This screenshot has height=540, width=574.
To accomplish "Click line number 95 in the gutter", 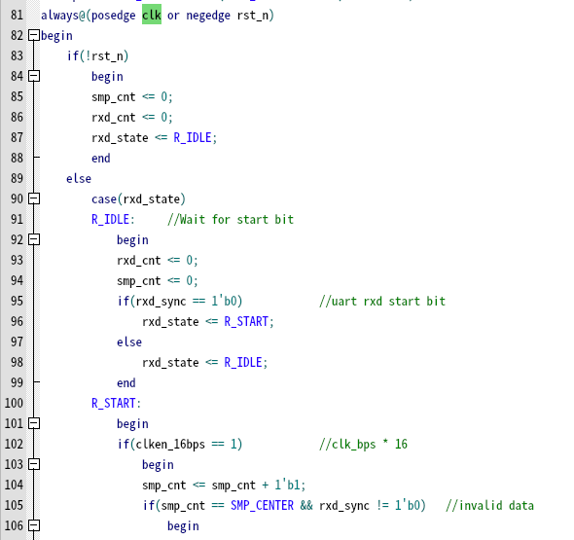I will 17,301.
